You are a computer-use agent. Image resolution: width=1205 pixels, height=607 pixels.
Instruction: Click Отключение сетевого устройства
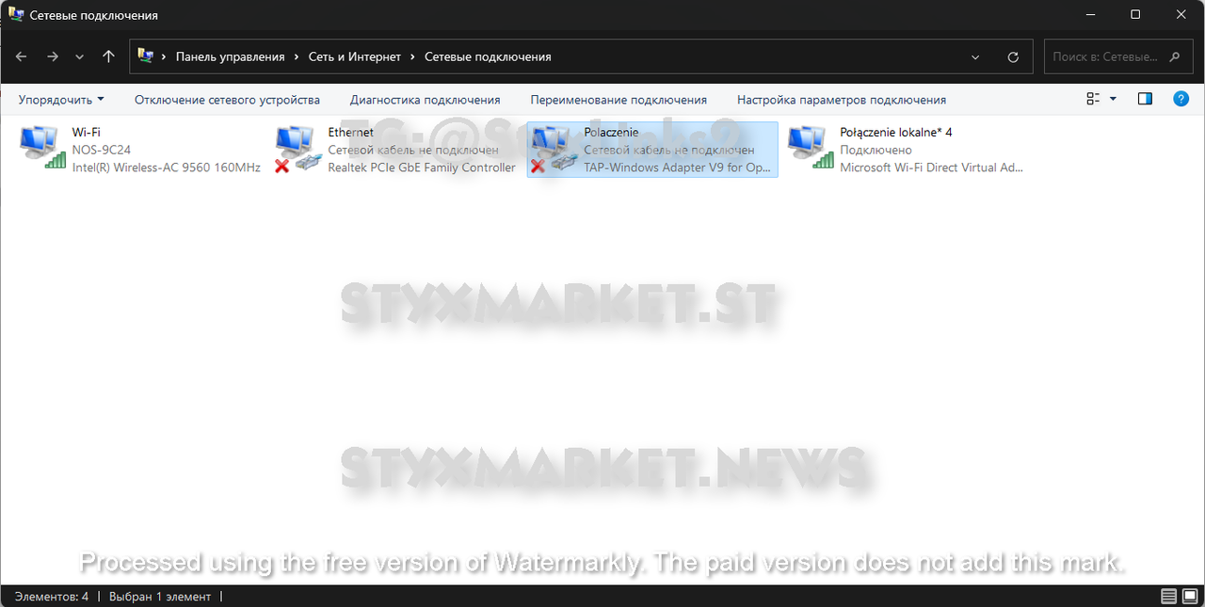click(227, 100)
